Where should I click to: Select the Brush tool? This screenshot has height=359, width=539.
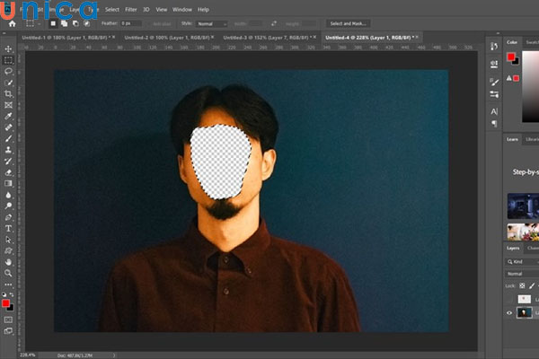(8, 139)
